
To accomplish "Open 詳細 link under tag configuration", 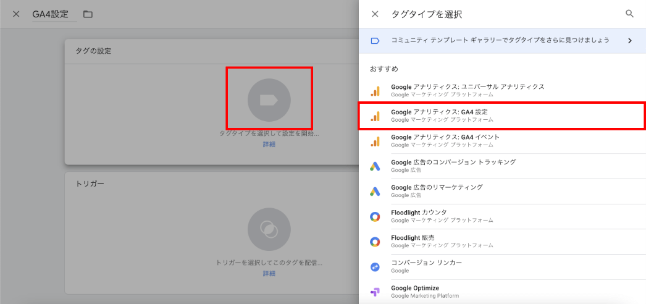I will point(269,144).
